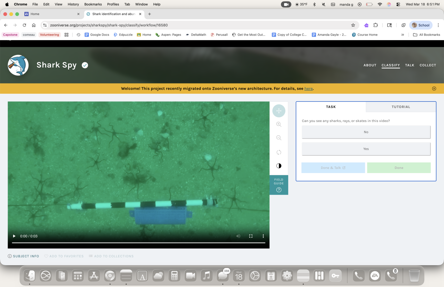Open a new browser tab
Image resolution: width=444 pixels, height=287 pixels.
pyautogui.click(x=150, y=14)
